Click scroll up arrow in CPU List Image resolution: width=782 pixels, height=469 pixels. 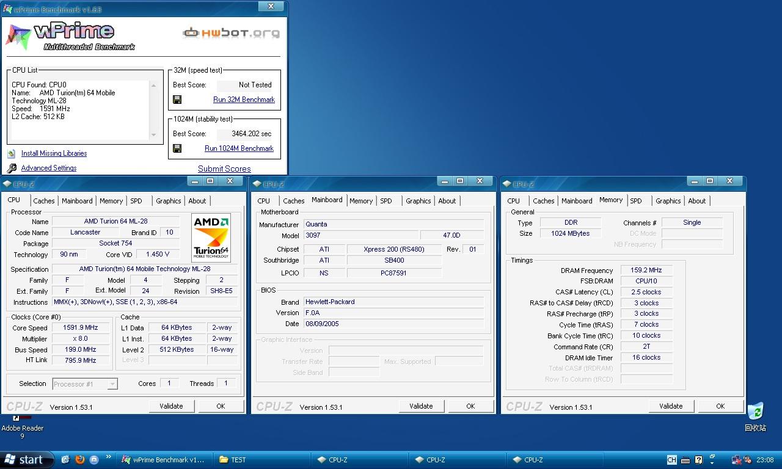coord(153,85)
